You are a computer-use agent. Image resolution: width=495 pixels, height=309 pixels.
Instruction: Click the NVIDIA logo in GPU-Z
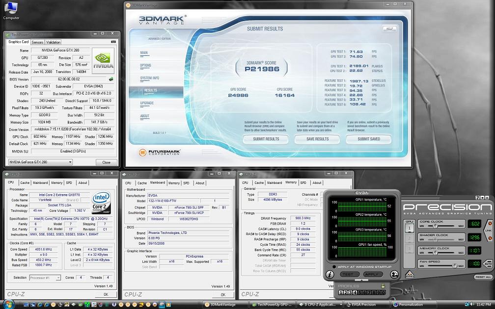coord(103,61)
